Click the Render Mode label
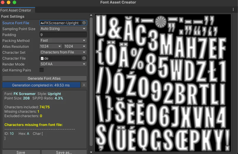This screenshot has height=154, width=238. tap(13, 64)
